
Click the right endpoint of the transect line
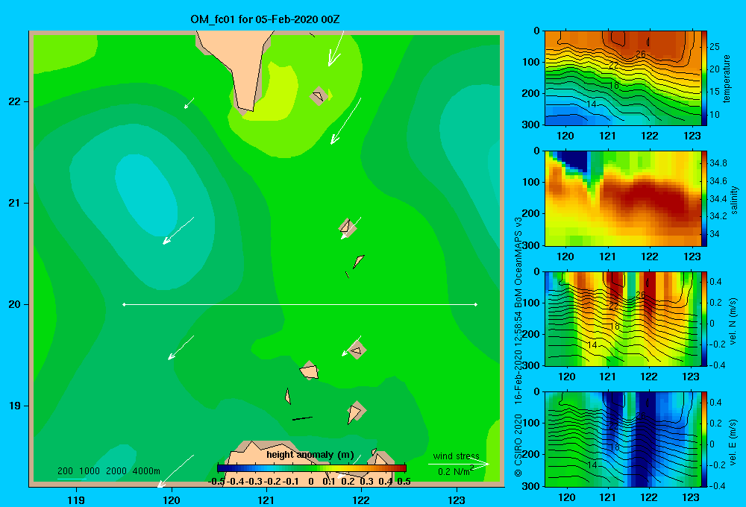pyautogui.click(x=476, y=304)
